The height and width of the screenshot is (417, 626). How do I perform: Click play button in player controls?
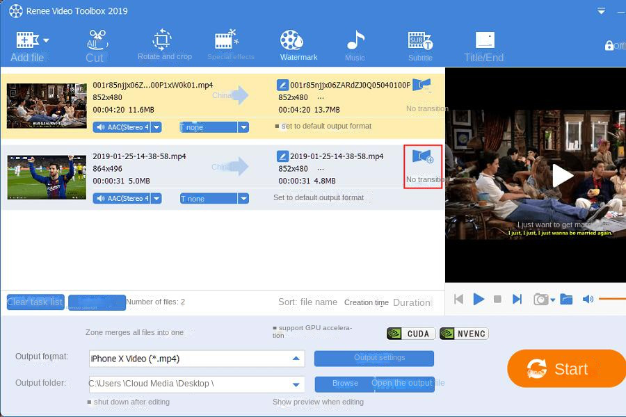pos(479,299)
